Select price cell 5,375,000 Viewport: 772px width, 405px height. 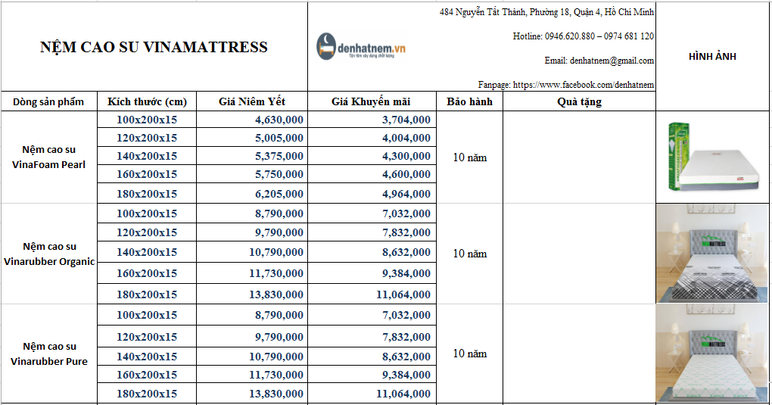(252, 156)
